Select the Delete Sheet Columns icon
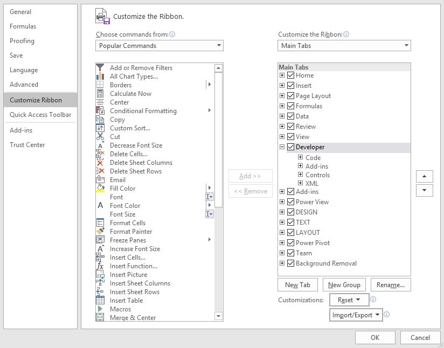This screenshot has height=348, width=444. pyautogui.click(x=100, y=163)
